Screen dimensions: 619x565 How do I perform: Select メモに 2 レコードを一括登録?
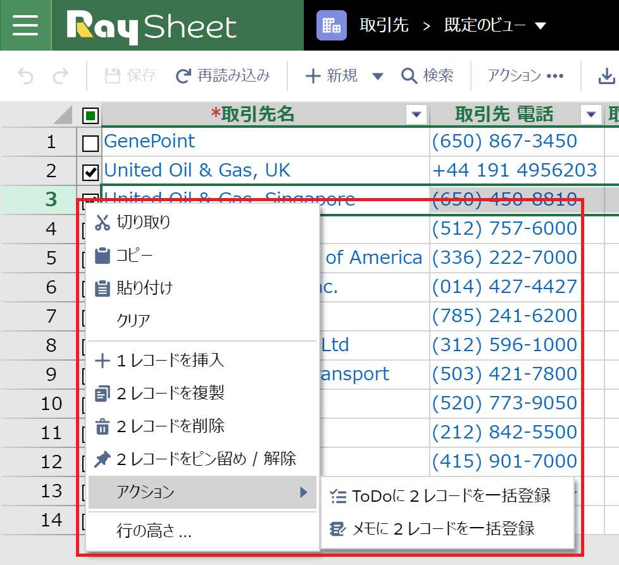[x=447, y=529]
